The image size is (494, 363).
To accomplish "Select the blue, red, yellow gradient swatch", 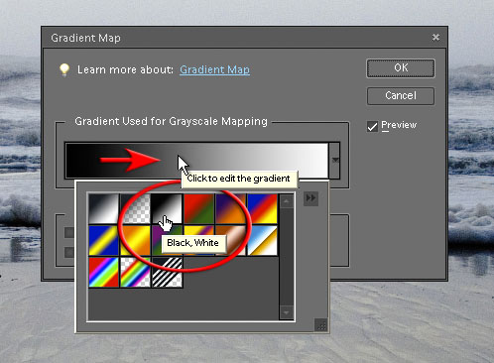I will pyautogui.click(x=262, y=208).
